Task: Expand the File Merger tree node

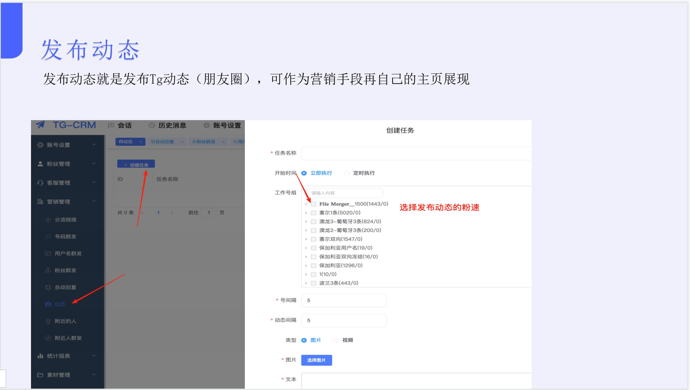Action: 307,204
